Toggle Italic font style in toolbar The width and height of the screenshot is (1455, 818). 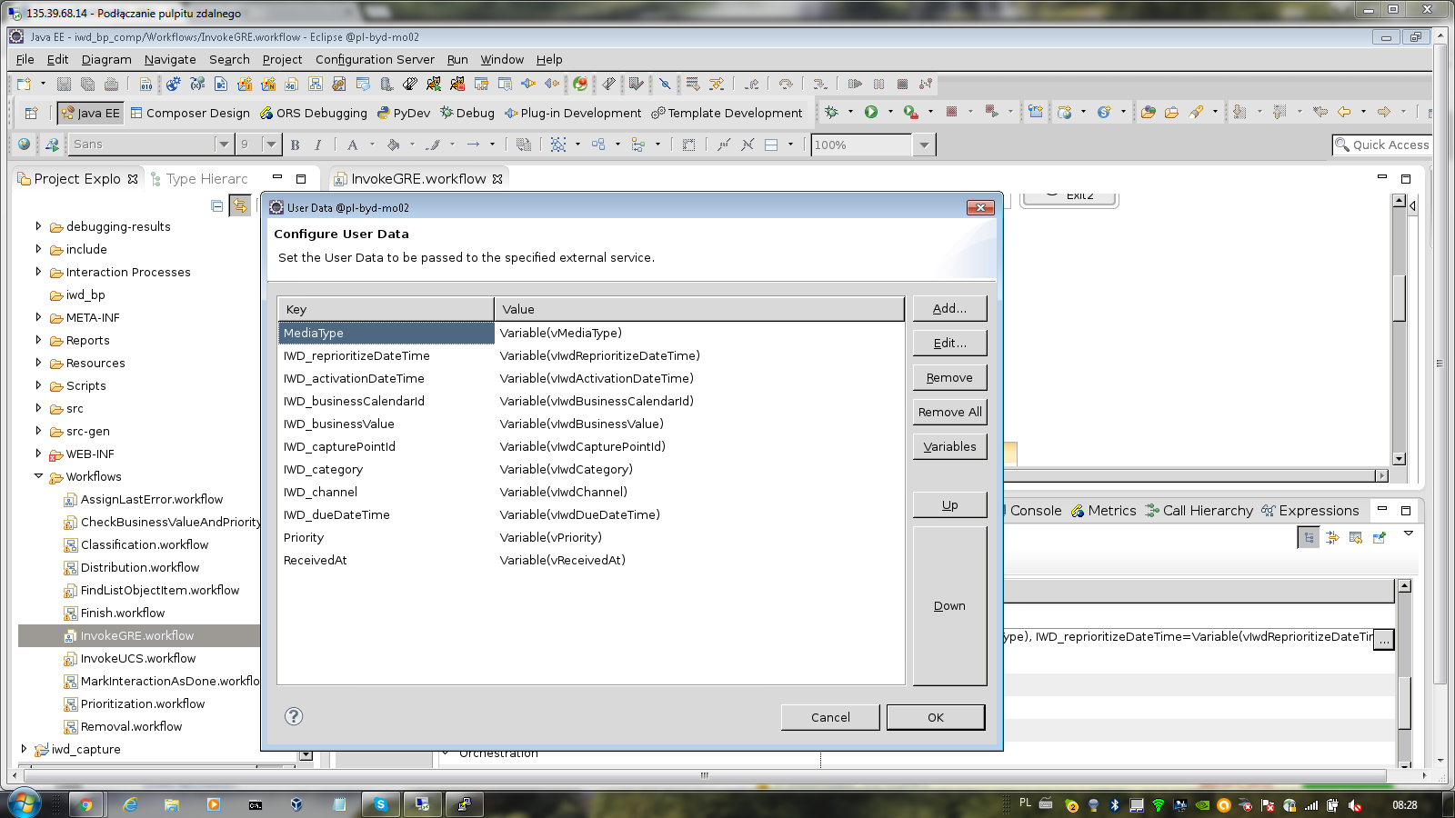click(317, 145)
